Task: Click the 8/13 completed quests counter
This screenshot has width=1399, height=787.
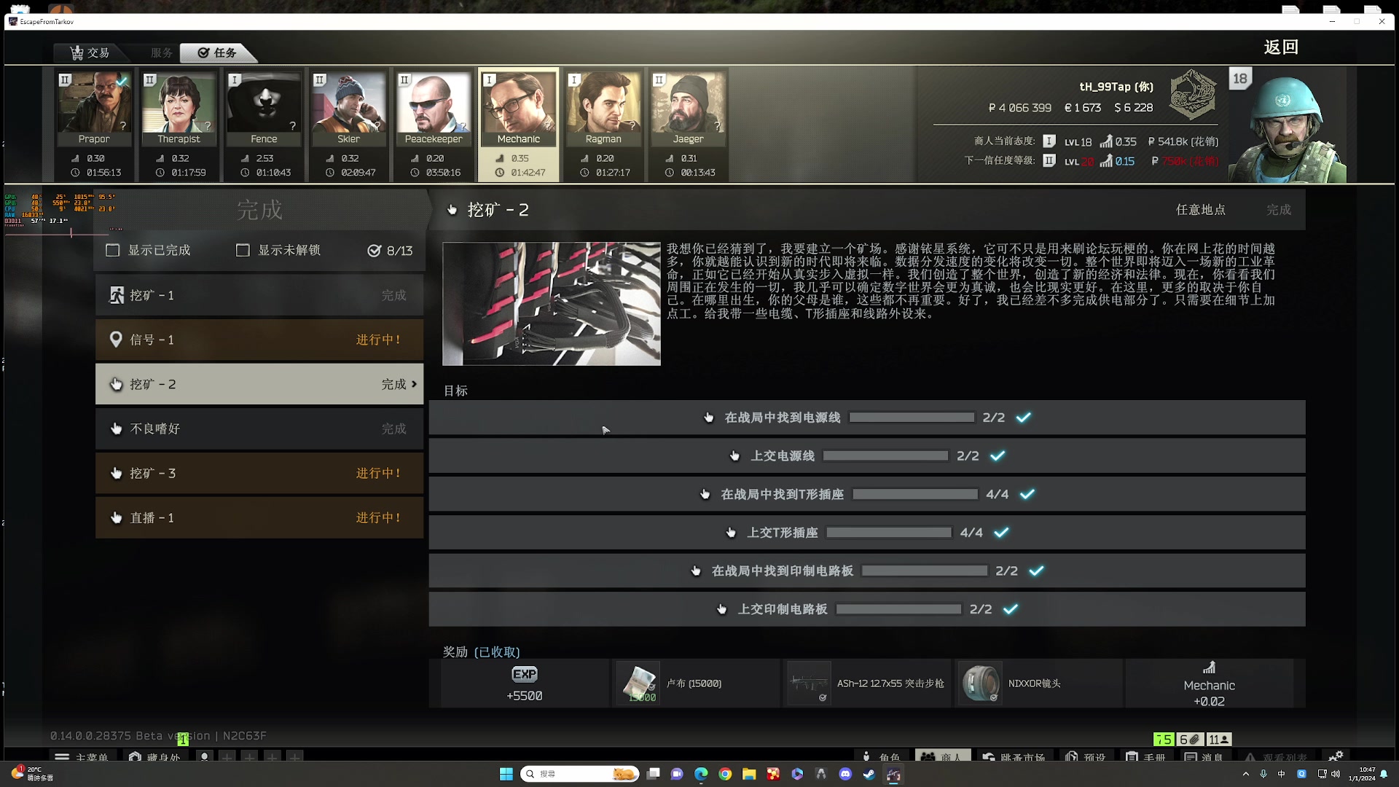Action: (x=391, y=251)
